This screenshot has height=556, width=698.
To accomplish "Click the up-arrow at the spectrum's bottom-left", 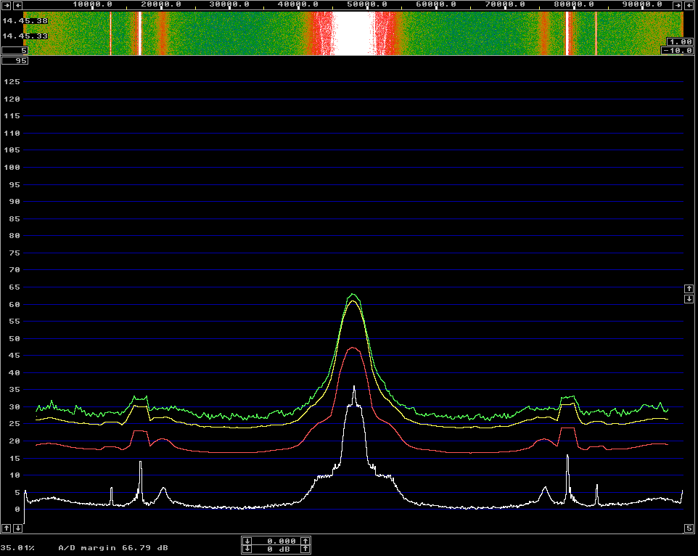I will 7,528.
